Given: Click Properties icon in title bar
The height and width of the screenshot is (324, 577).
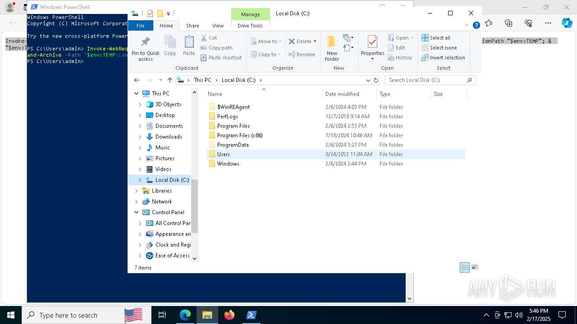Looking at the screenshot, I should [150, 13].
